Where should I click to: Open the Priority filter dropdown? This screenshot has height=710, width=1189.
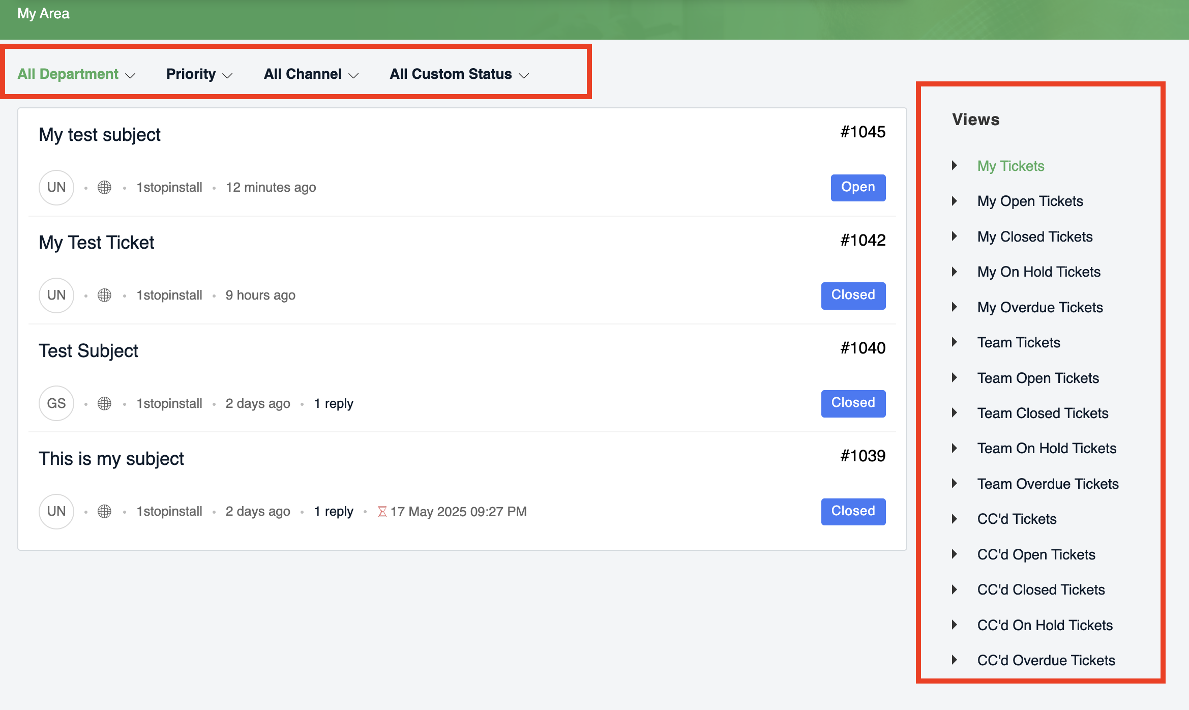(199, 74)
